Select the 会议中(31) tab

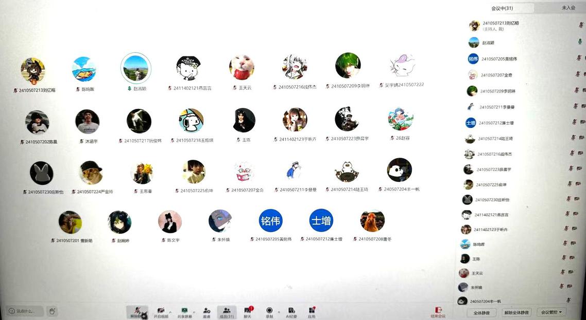(x=502, y=8)
